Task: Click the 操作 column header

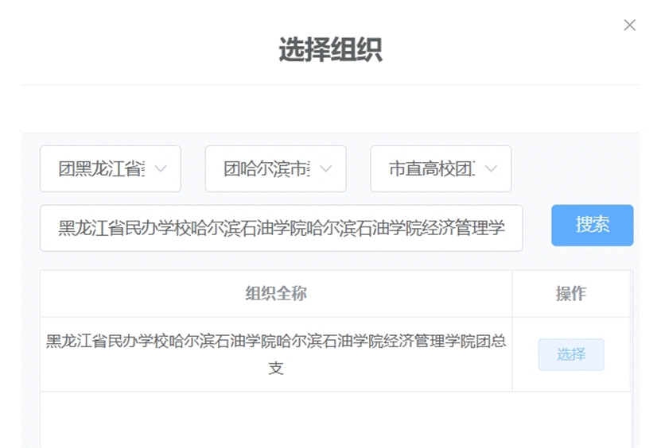Action: [570, 294]
